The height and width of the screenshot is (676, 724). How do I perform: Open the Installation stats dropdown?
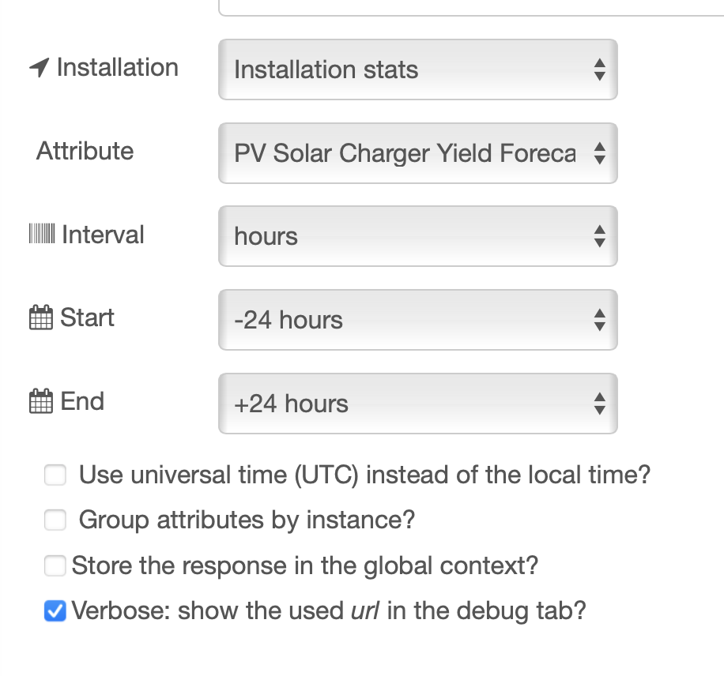click(417, 69)
